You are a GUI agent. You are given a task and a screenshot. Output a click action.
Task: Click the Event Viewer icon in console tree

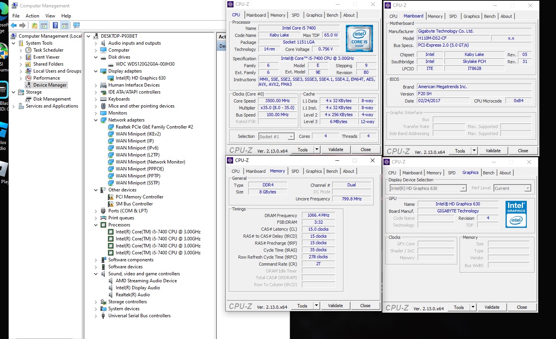coord(28,57)
